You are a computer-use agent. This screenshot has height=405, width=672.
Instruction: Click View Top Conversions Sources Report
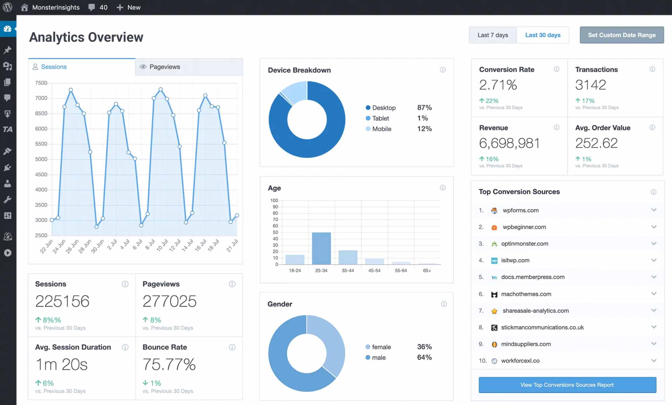[567, 385]
